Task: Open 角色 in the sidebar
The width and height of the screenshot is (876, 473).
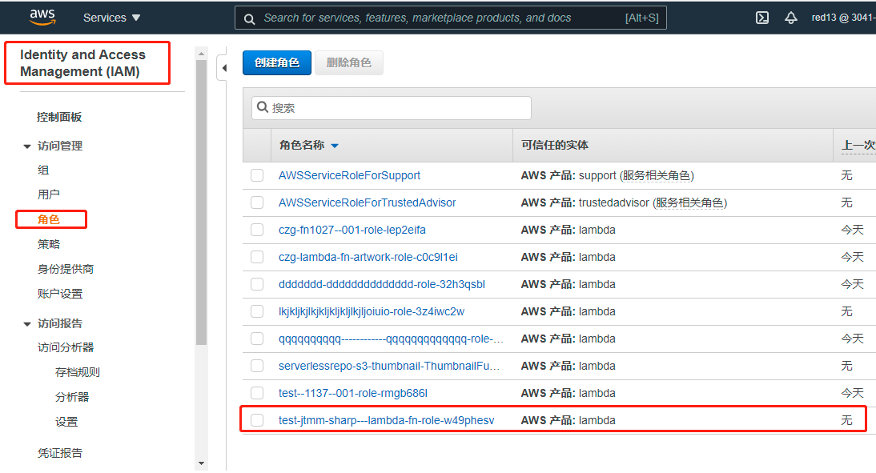Action: [x=49, y=219]
